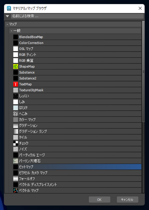Click the RGB ティント icon
This screenshot has height=210, width=149.
16,54
